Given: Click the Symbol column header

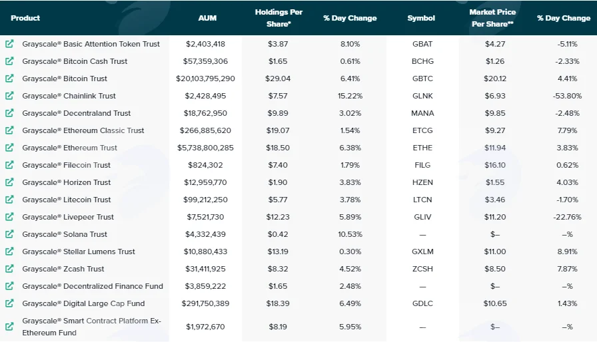Looking at the screenshot, I should (x=421, y=18).
